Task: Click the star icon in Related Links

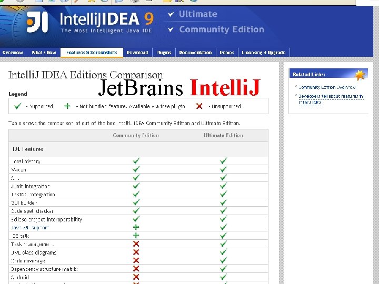Action: pos(360,75)
